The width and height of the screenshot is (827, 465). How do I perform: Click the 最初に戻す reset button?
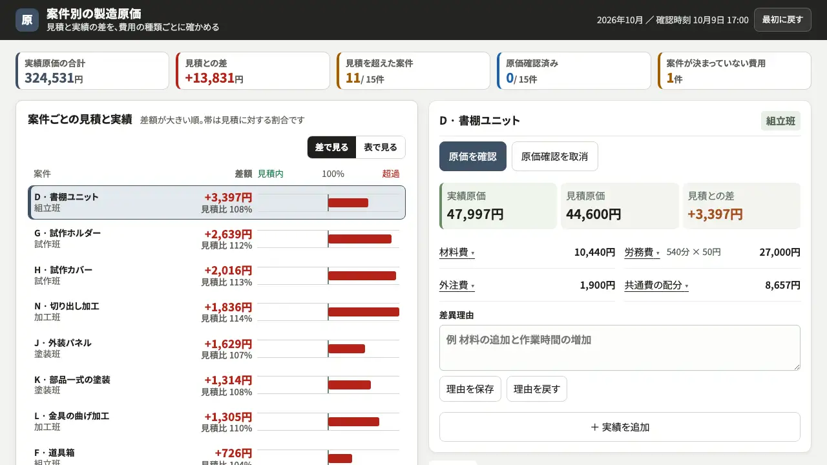[782, 20]
